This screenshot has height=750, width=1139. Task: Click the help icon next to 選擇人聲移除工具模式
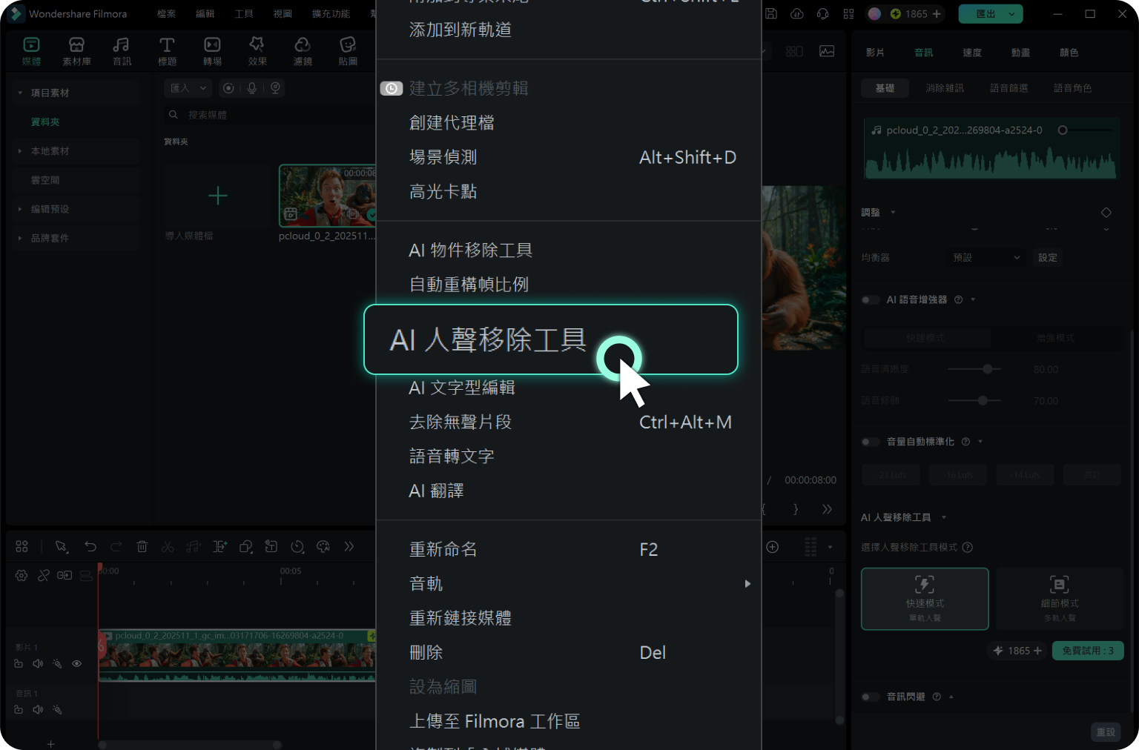tap(968, 547)
